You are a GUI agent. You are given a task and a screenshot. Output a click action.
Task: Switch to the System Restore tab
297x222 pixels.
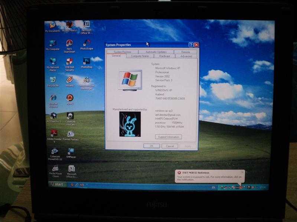(123, 52)
